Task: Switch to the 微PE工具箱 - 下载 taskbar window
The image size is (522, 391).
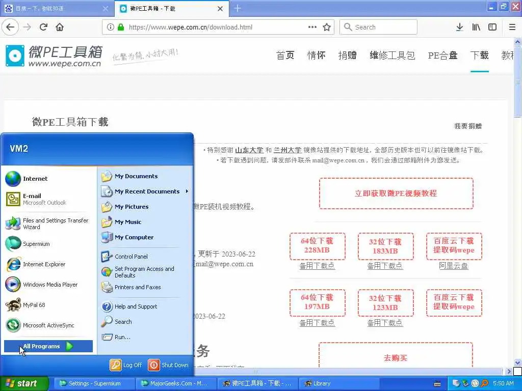Action: click(258, 383)
